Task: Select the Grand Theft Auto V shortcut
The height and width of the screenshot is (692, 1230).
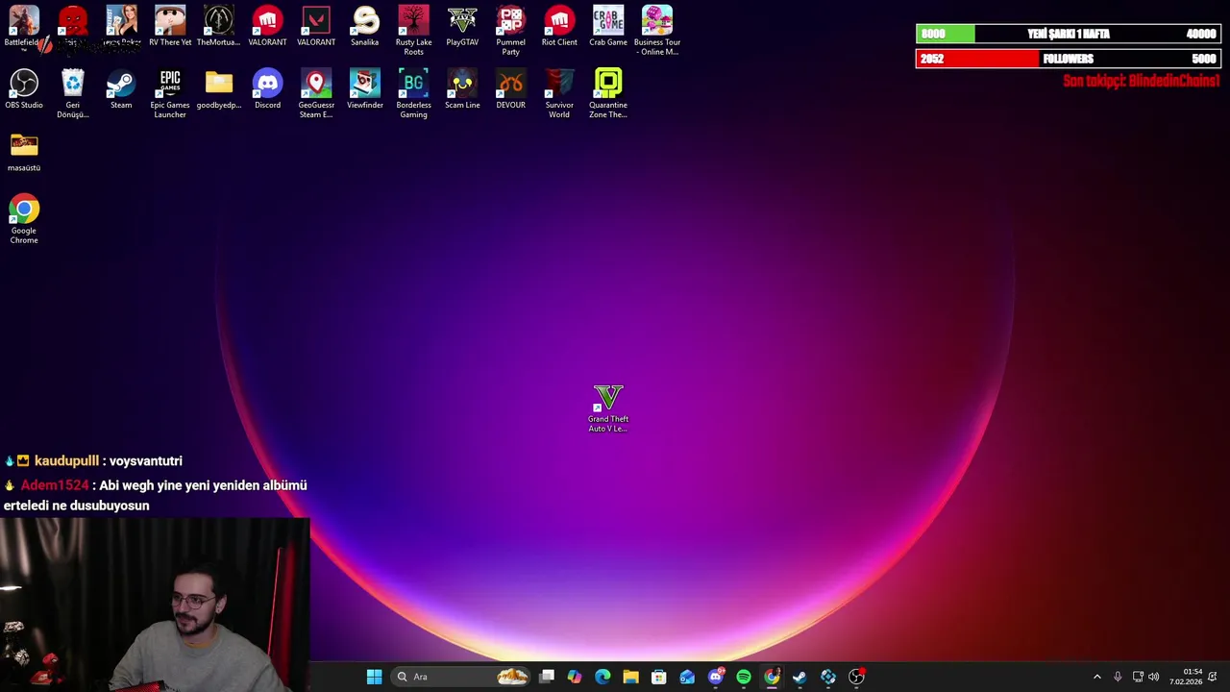Action: [608, 408]
